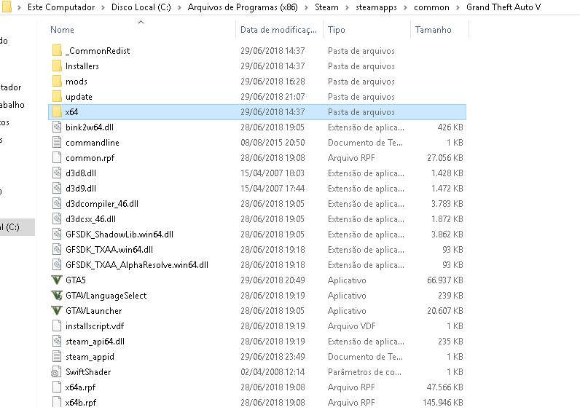The width and height of the screenshot is (580, 410).
Task: Expand the chevron after steamapps breadcrumb
Action: (405, 7)
